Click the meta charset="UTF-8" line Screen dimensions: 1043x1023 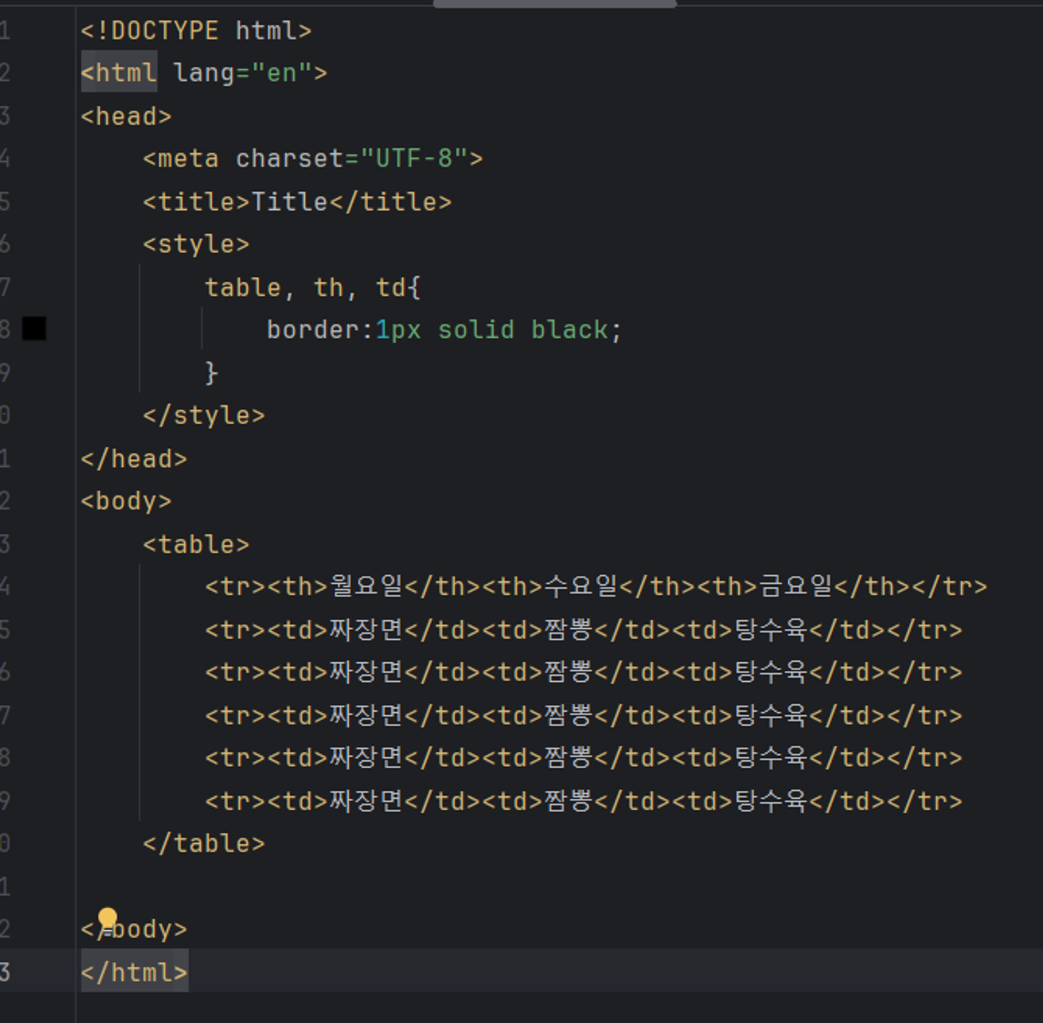313,158
